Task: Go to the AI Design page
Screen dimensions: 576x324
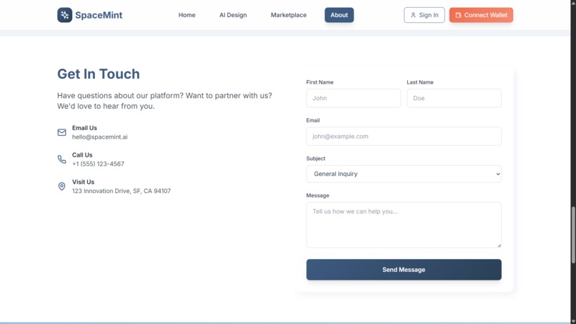Action: (233, 15)
